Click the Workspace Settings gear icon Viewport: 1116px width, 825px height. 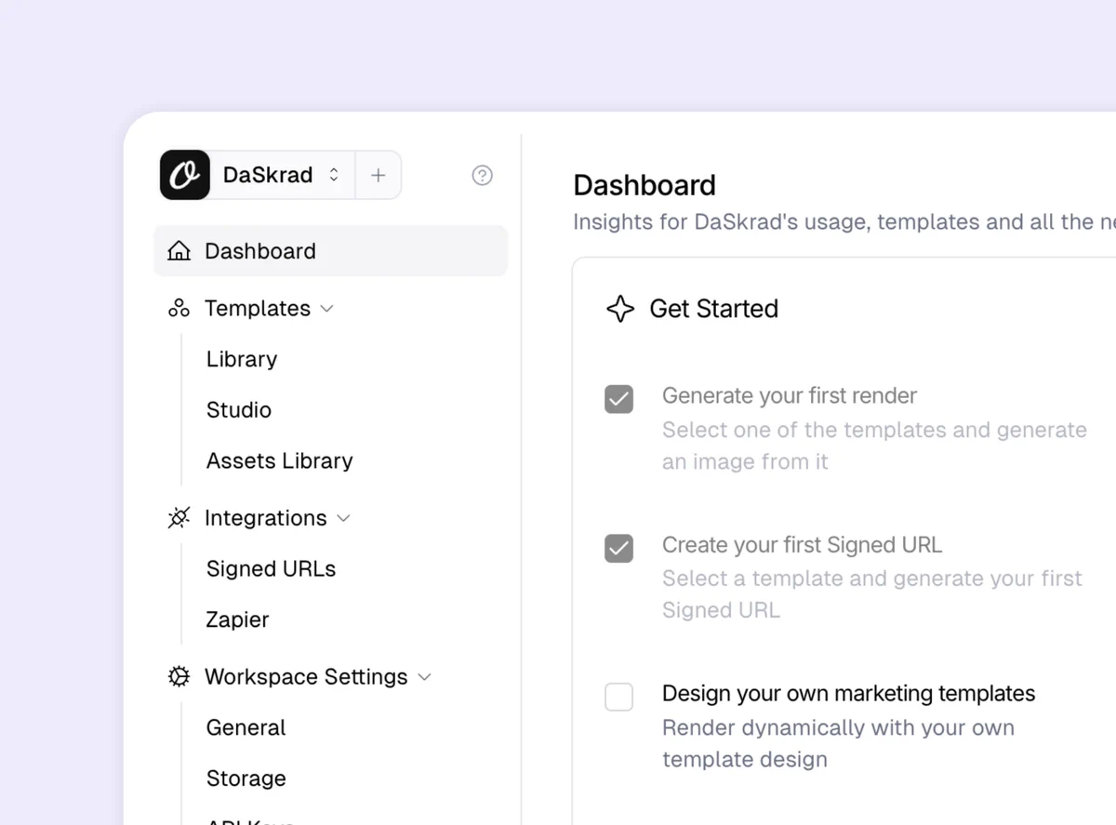[x=179, y=676]
